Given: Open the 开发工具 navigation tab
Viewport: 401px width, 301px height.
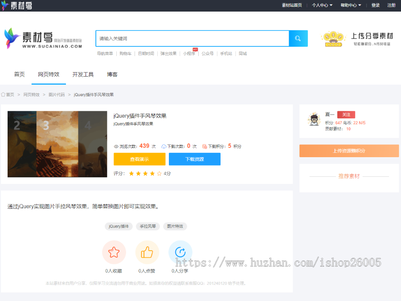Looking at the screenshot, I should (x=83, y=74).
